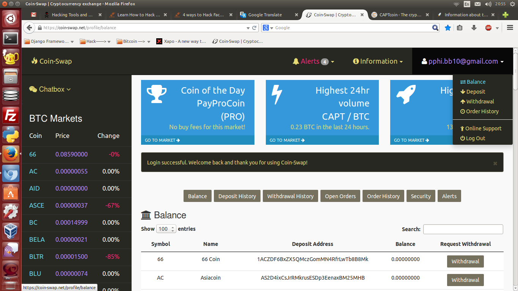Go to market for CAPT / BTC

pyautogui.click(x=287, y=140)
